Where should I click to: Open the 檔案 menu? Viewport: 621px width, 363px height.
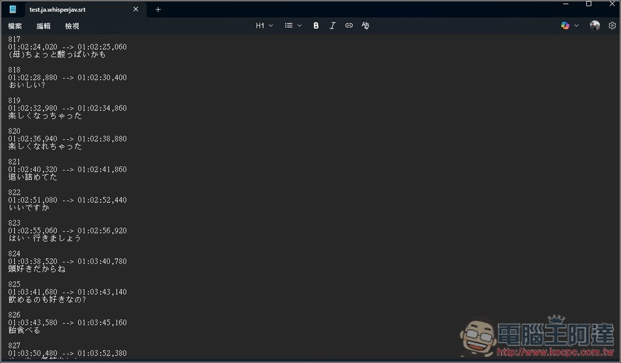tap(14, 25)
